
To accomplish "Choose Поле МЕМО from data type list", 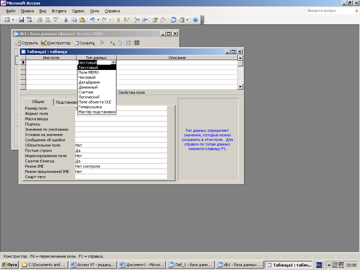I will (97, 72).
